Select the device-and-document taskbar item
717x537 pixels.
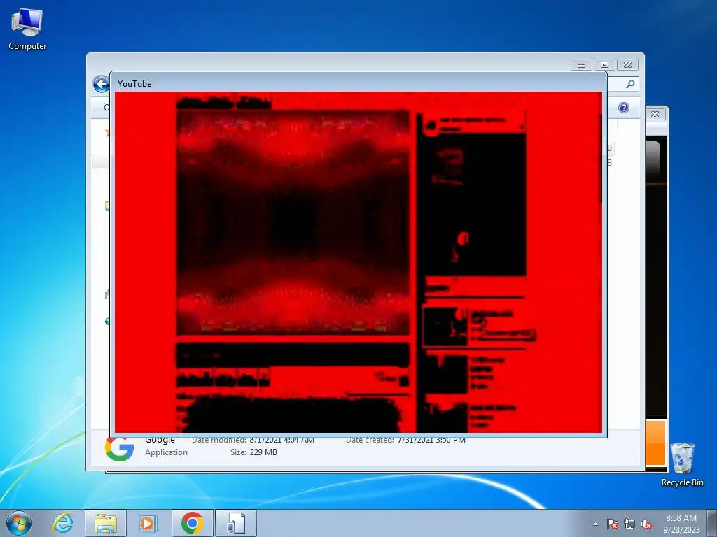point(236,523)
